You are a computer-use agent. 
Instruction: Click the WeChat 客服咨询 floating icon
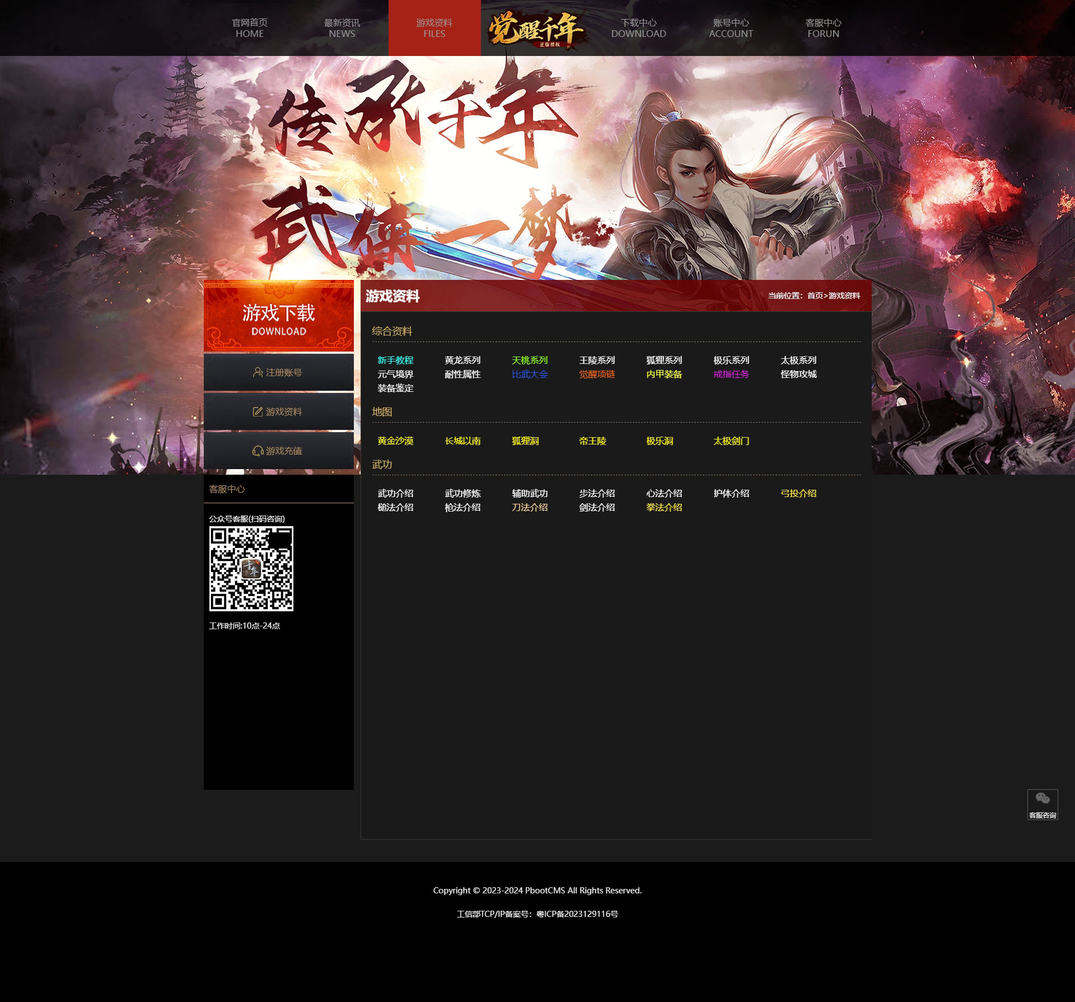tap(1042, 804)
